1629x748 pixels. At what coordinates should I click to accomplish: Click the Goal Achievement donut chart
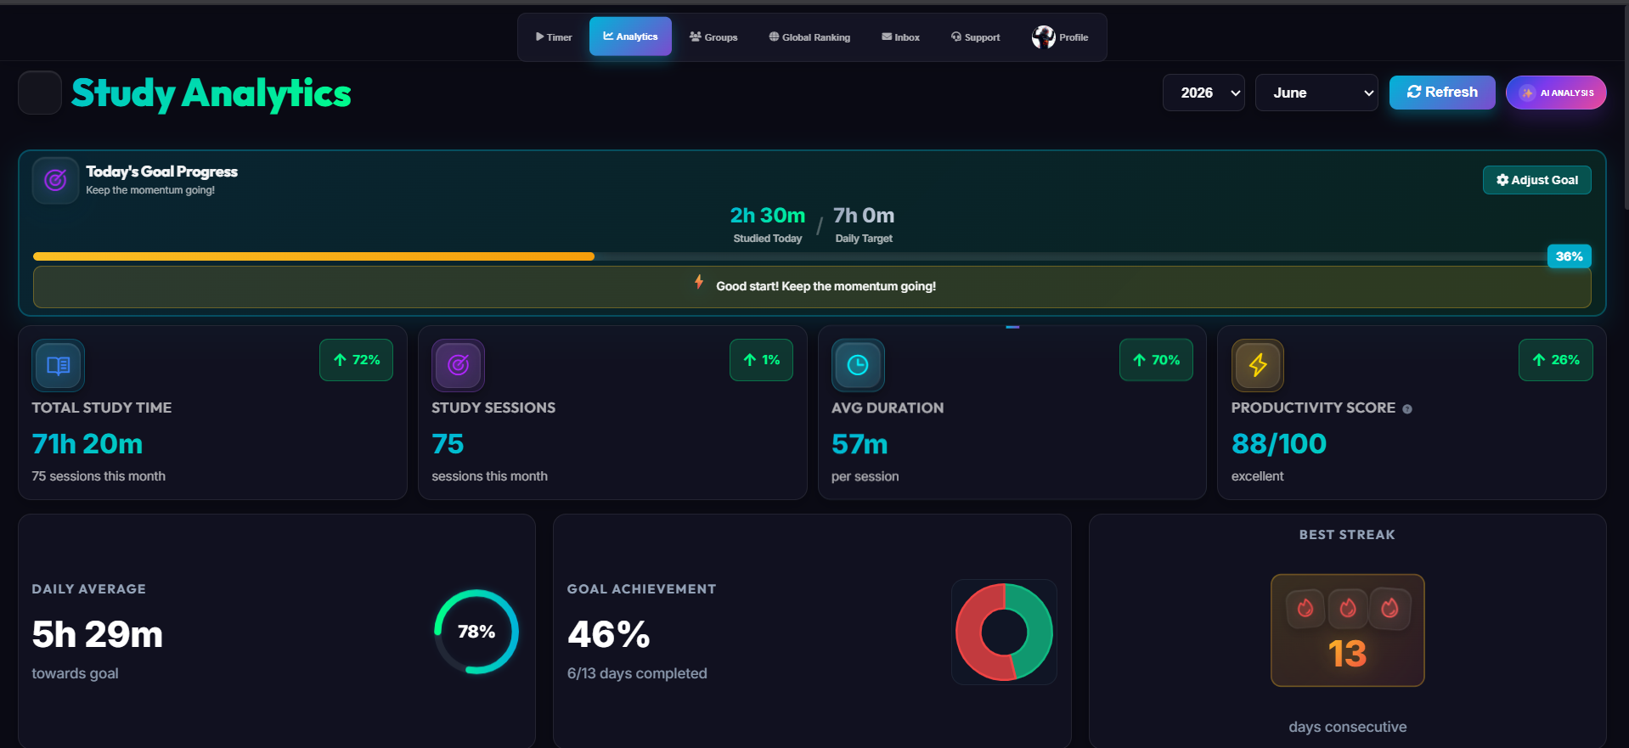[x=1004, y=632]
